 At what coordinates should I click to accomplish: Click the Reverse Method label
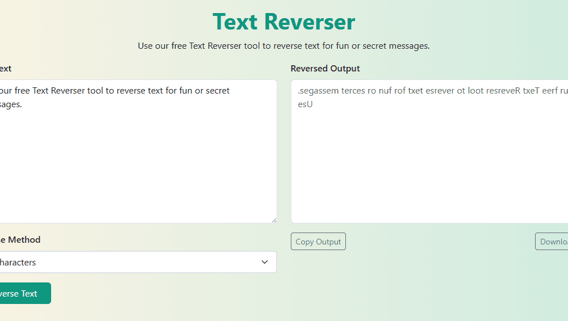click(20, 240)
